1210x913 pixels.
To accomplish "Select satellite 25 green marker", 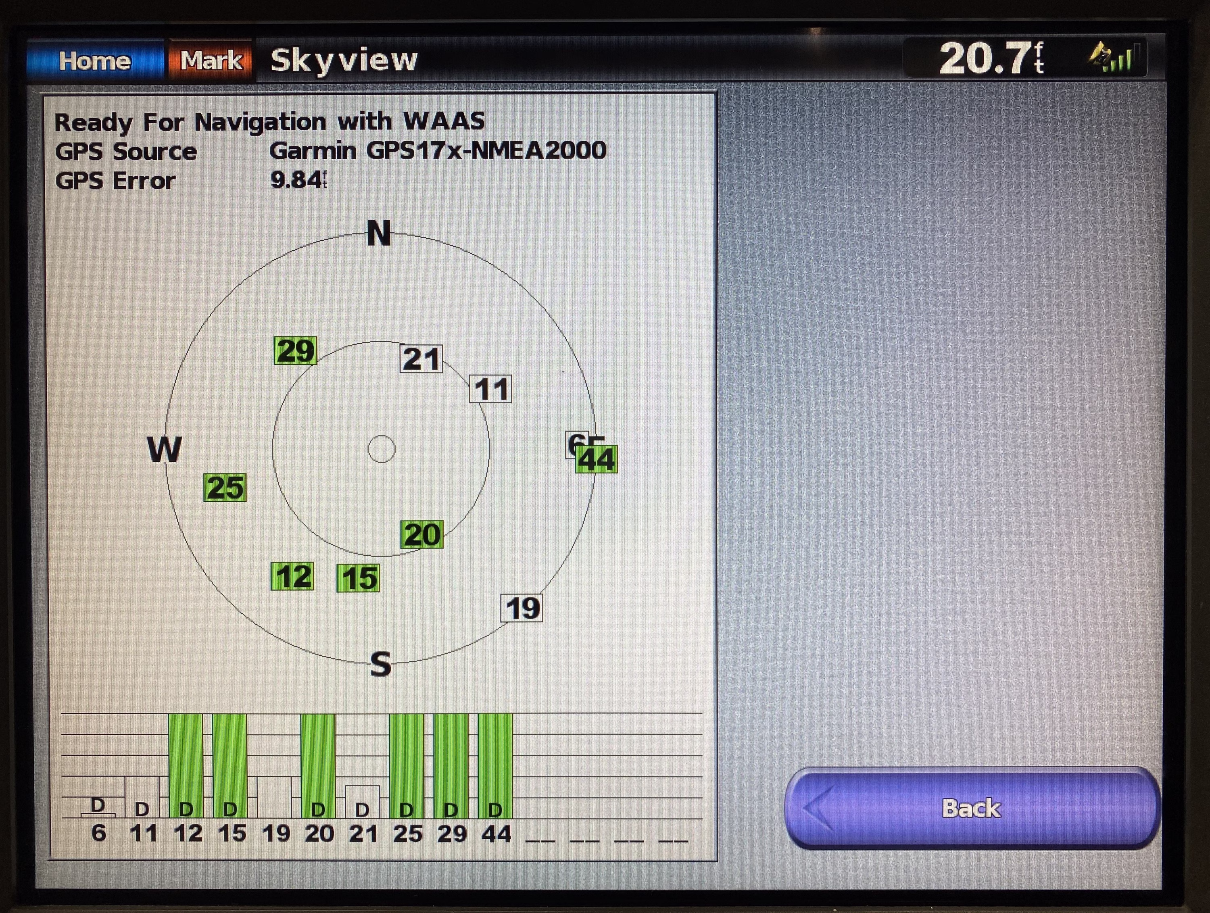I will coord(225,488).
